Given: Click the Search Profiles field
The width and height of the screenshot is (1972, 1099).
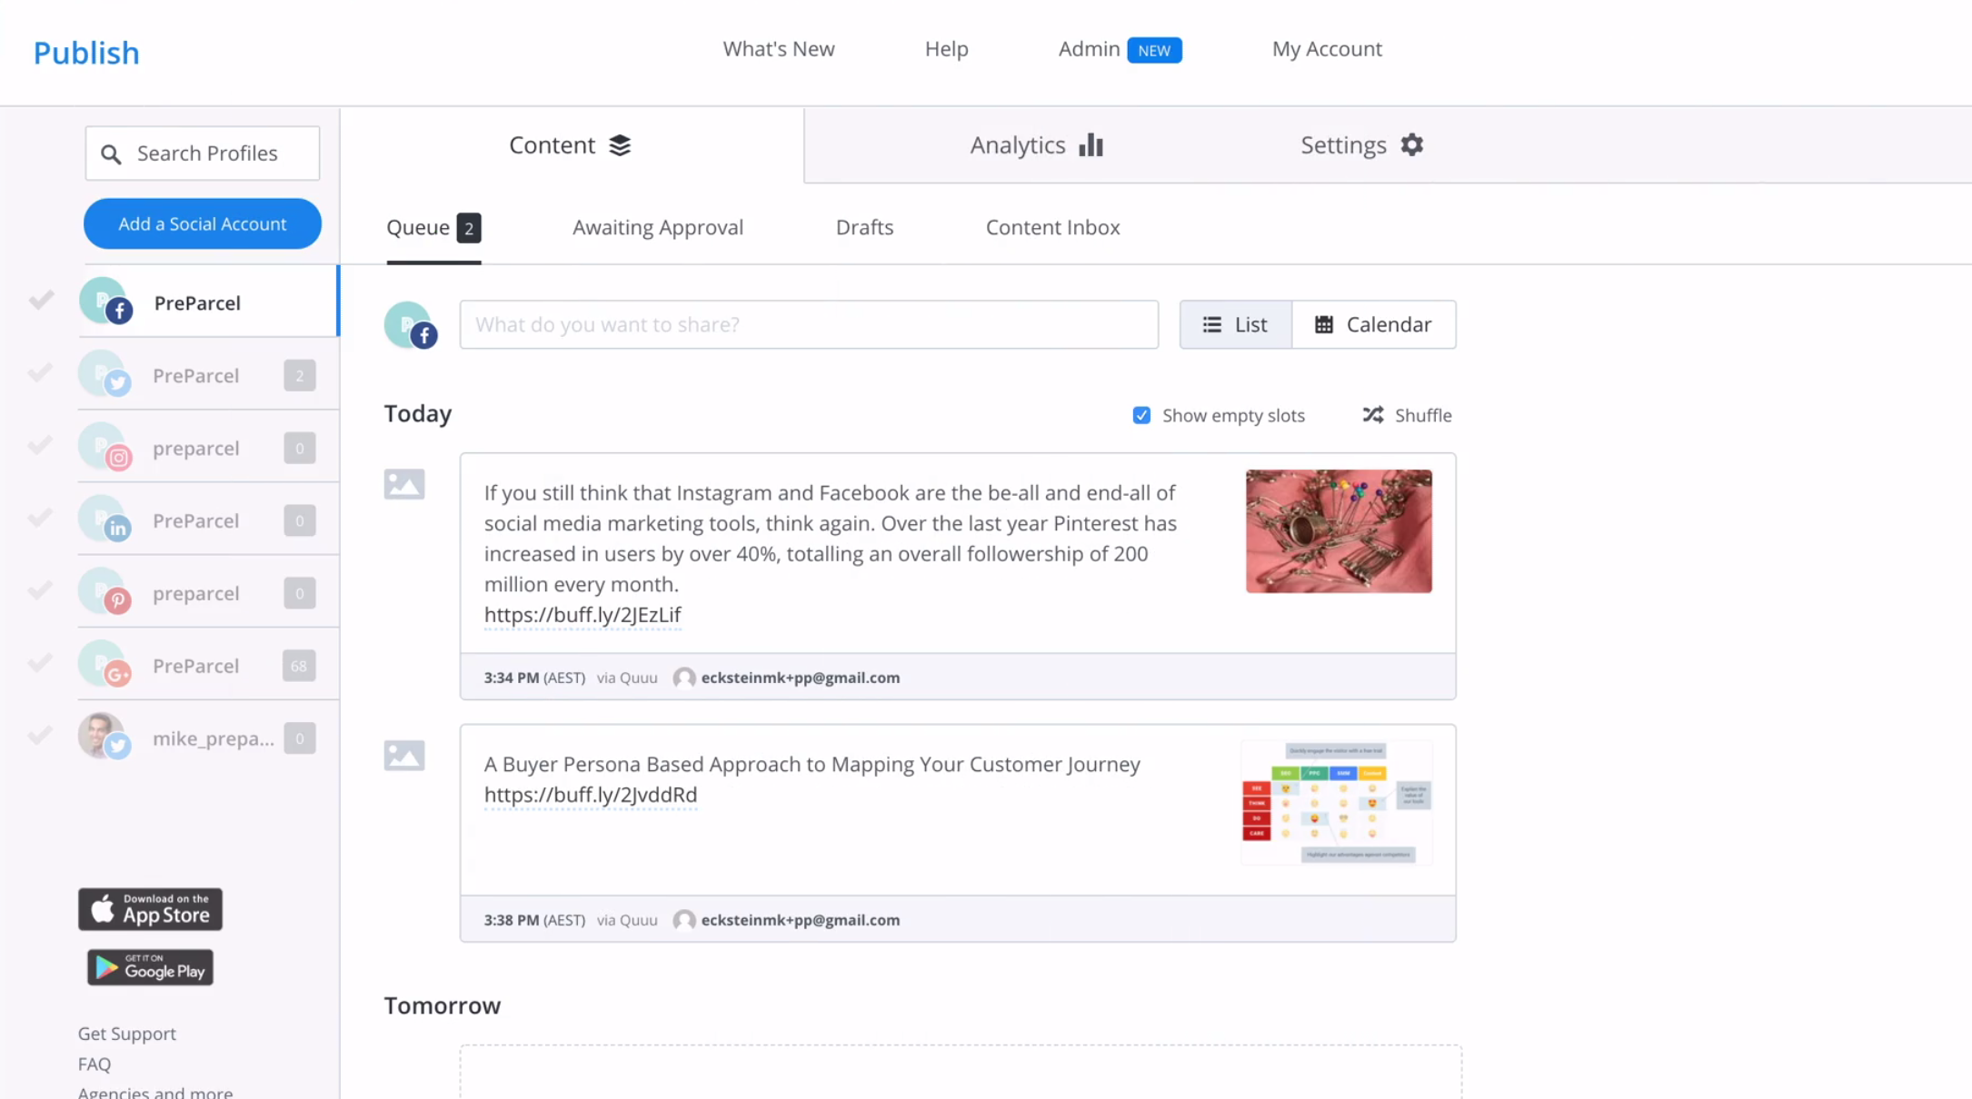Looking at the screenshot, I should tap(203, 153).
